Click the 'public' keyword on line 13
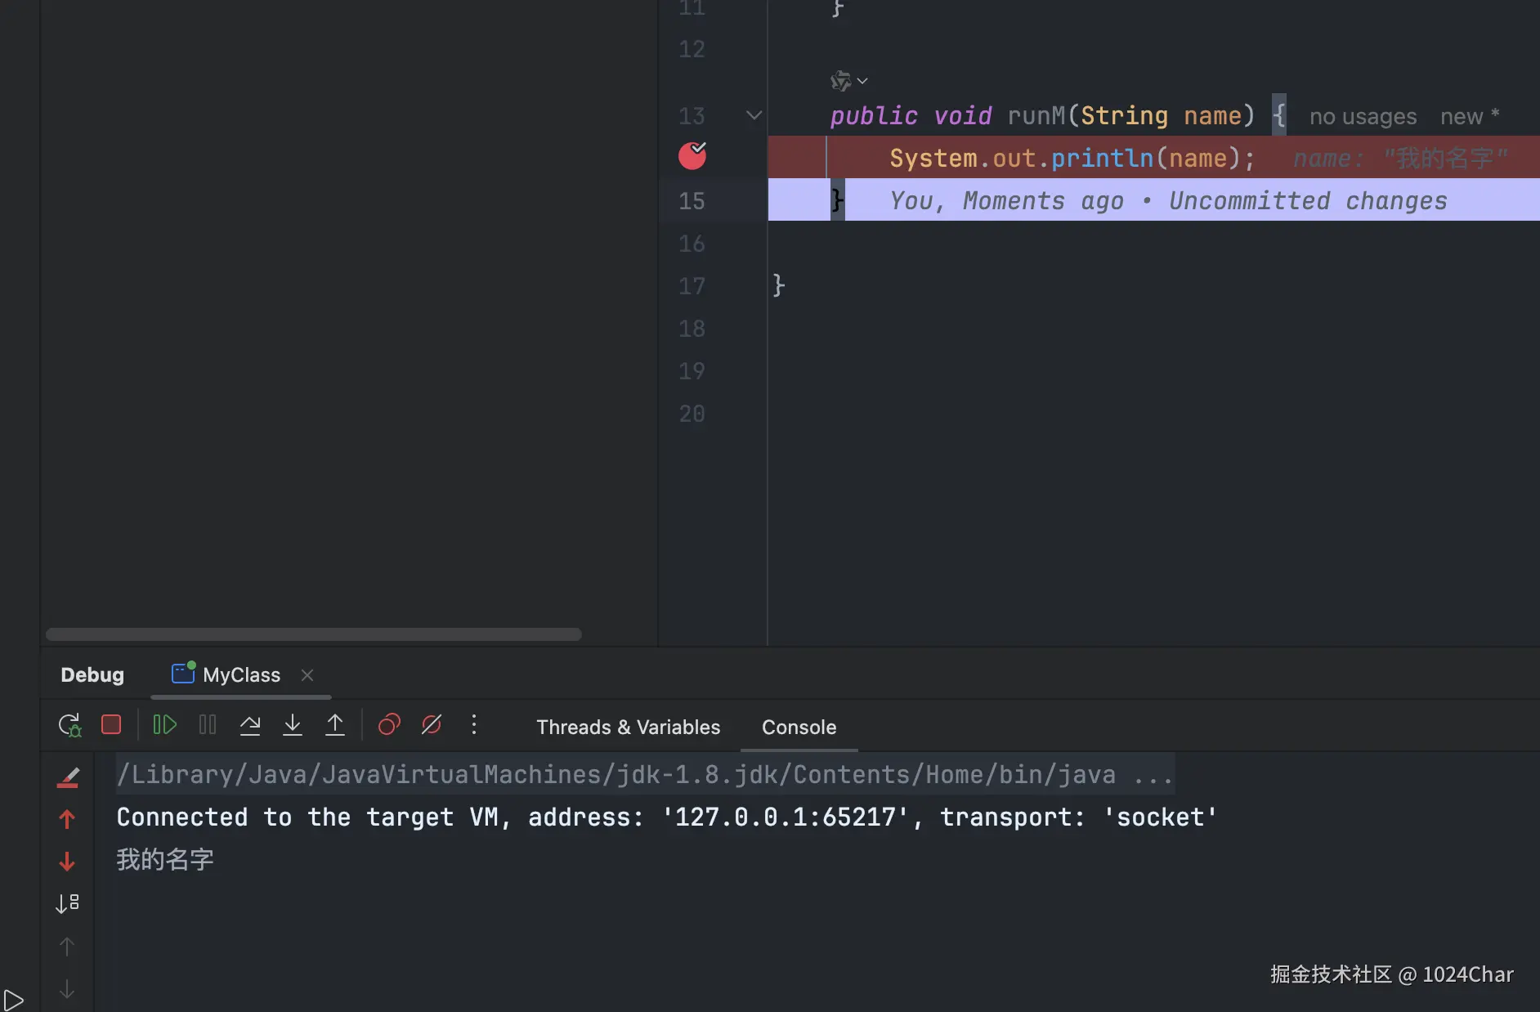The width and height of the screenshot is (1540, 1012). tap(874, 115)
